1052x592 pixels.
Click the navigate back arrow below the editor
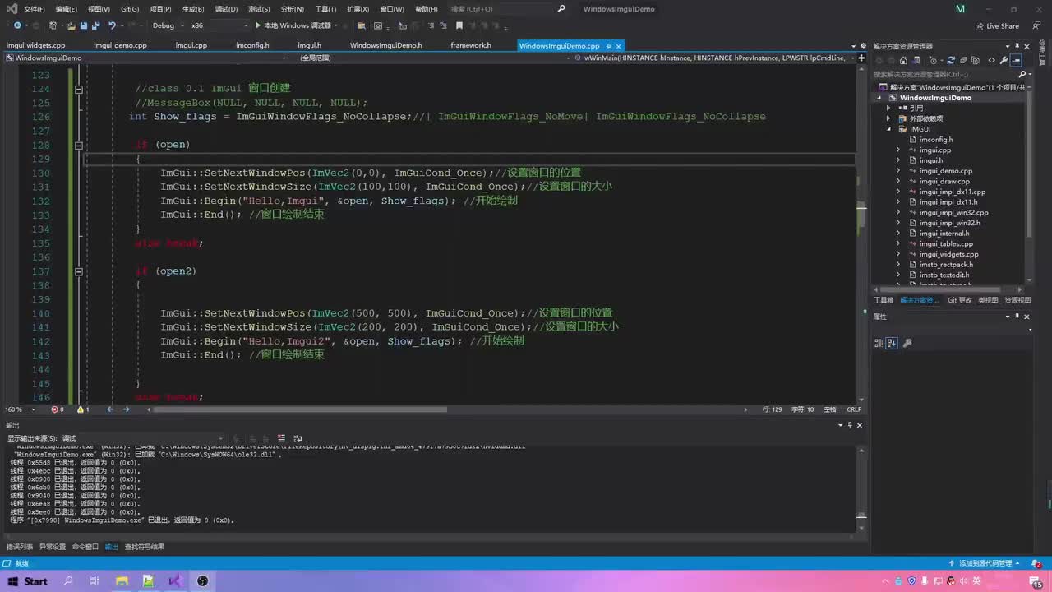click(110, 409)
